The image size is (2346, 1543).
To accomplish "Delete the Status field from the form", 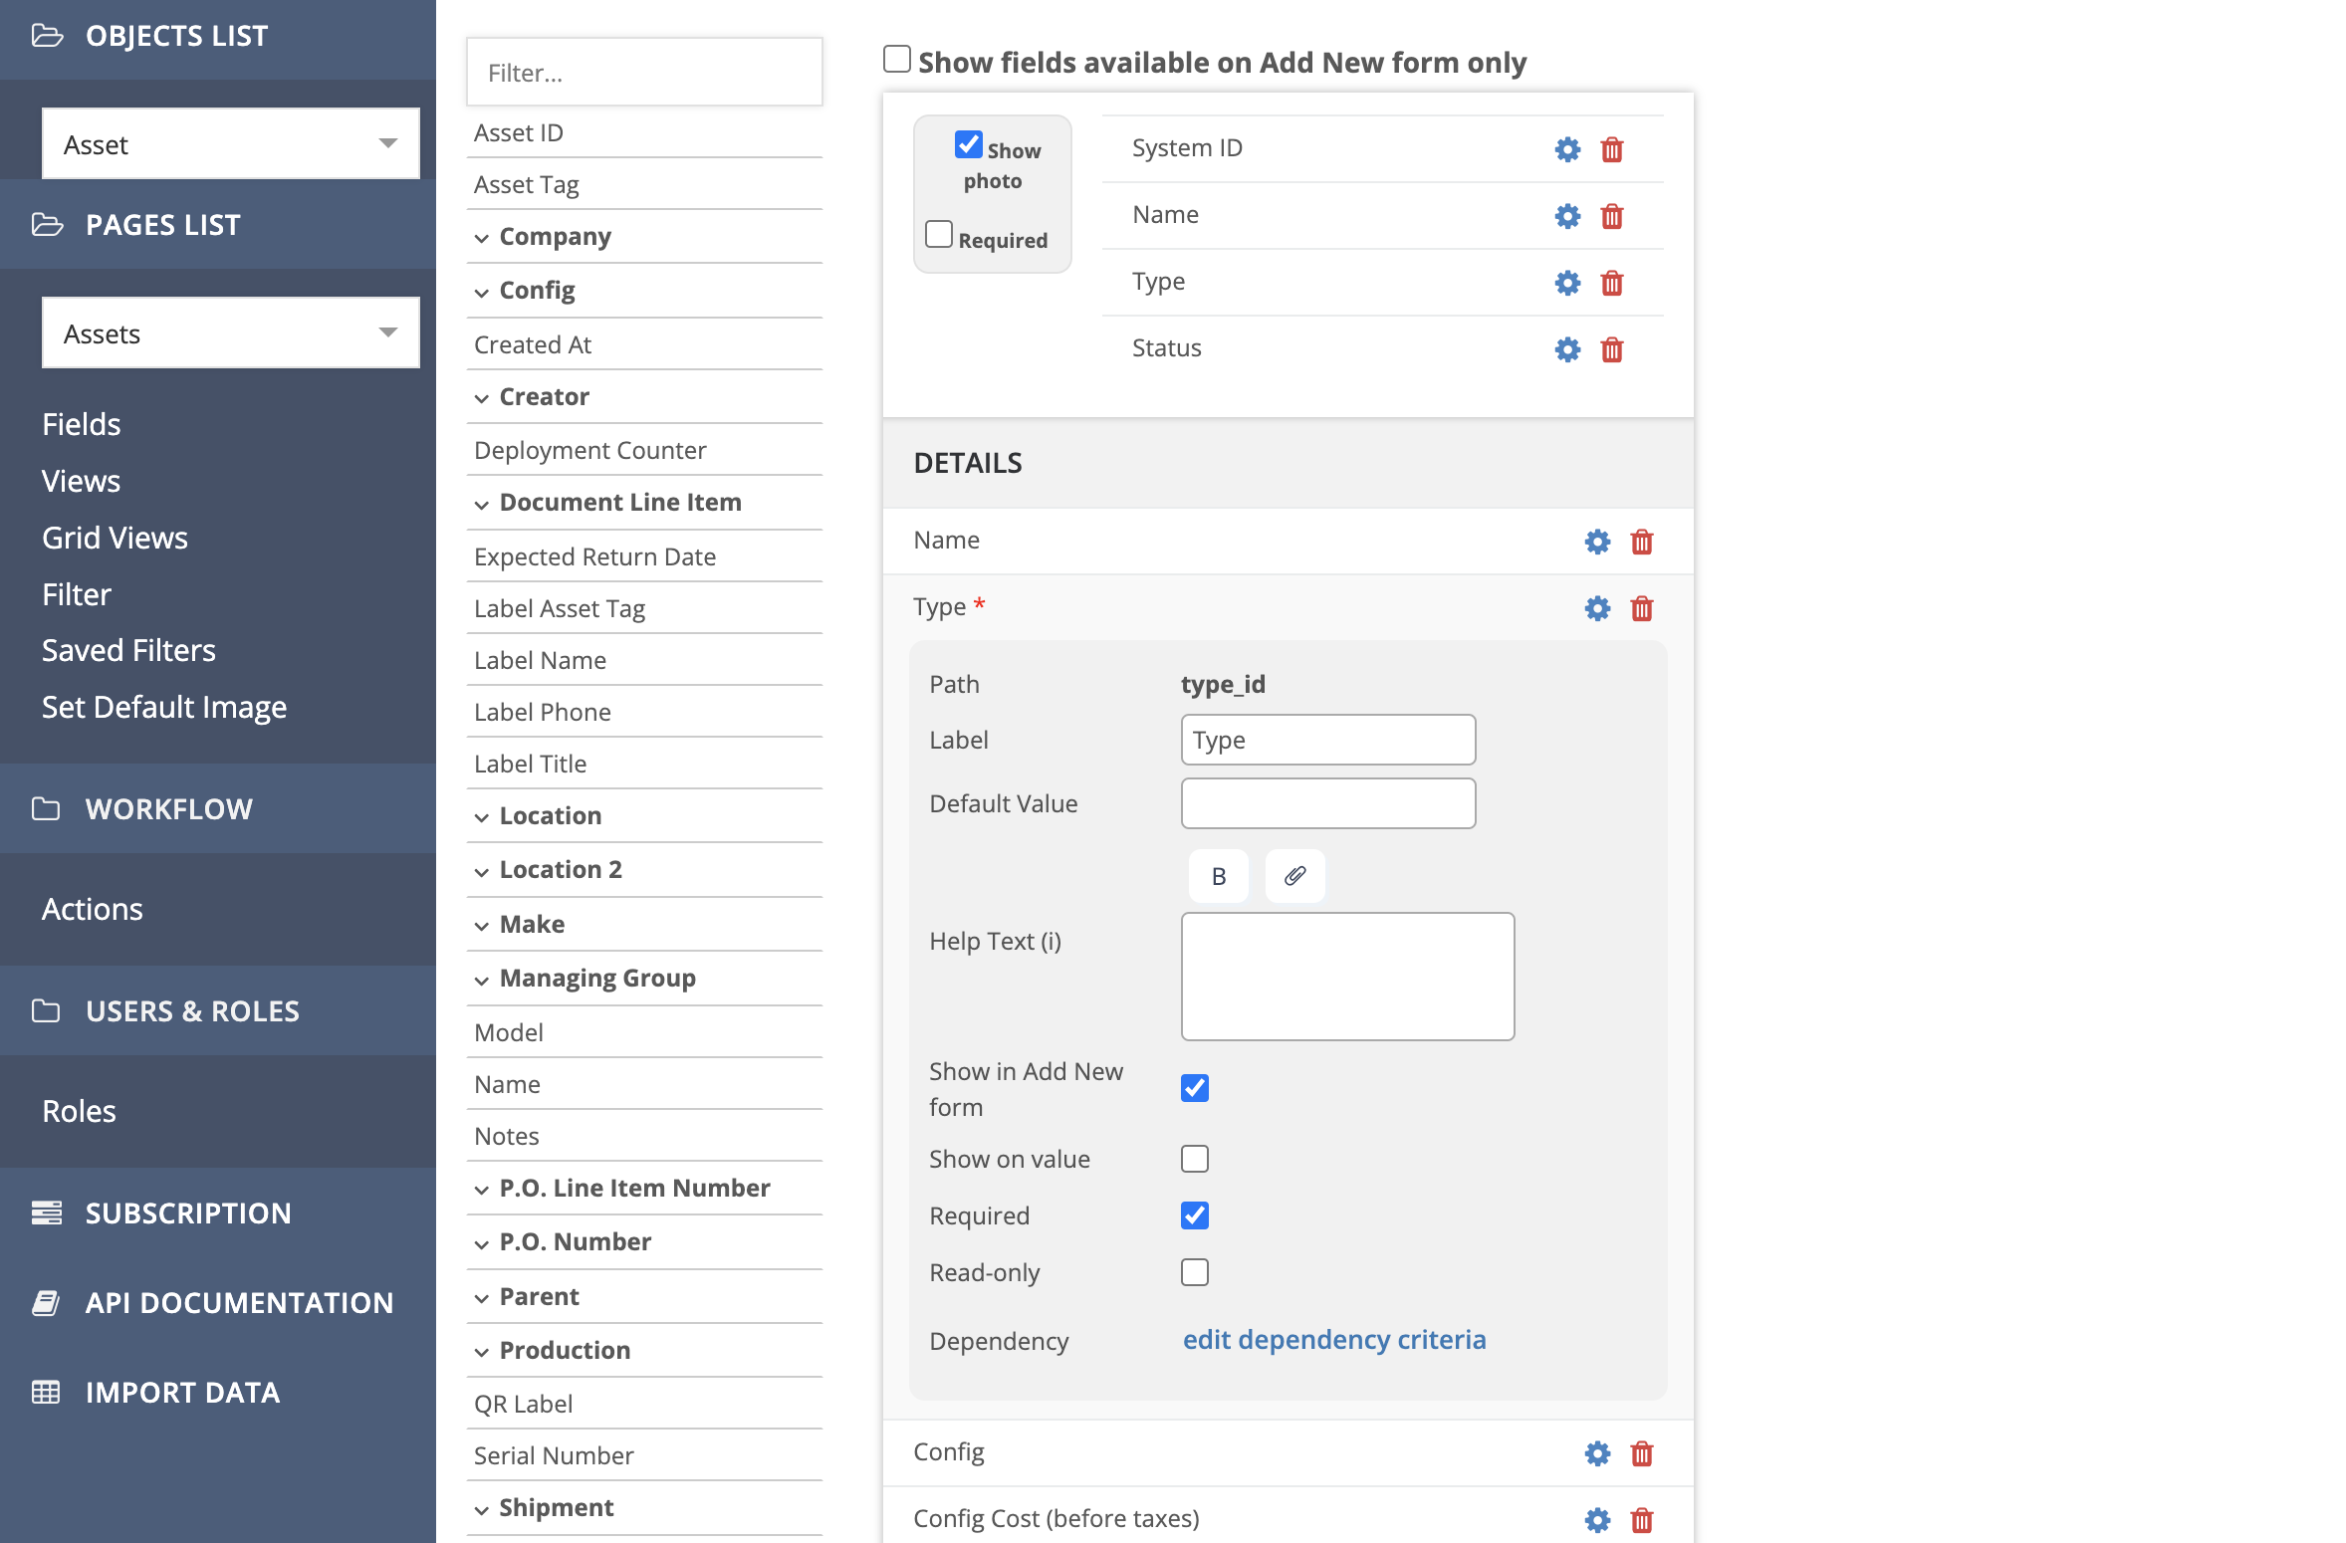I will pos(1613,349).
